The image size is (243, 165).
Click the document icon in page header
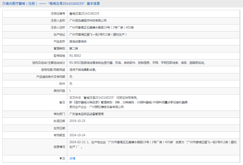click(4, 3)
